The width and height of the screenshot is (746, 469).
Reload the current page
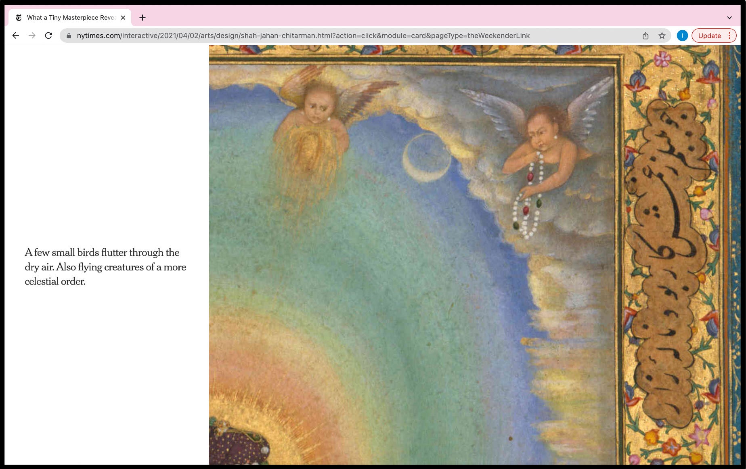click(48, 36)
